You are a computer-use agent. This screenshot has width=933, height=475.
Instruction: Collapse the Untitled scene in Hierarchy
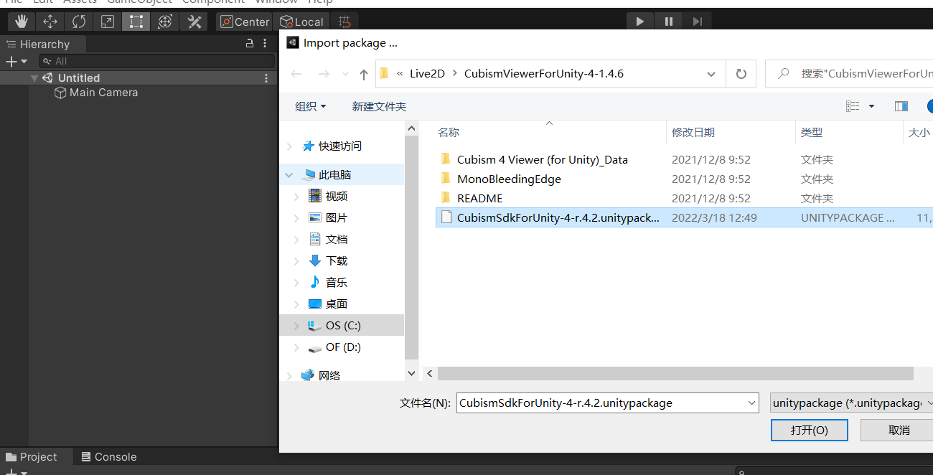point(34,78)
